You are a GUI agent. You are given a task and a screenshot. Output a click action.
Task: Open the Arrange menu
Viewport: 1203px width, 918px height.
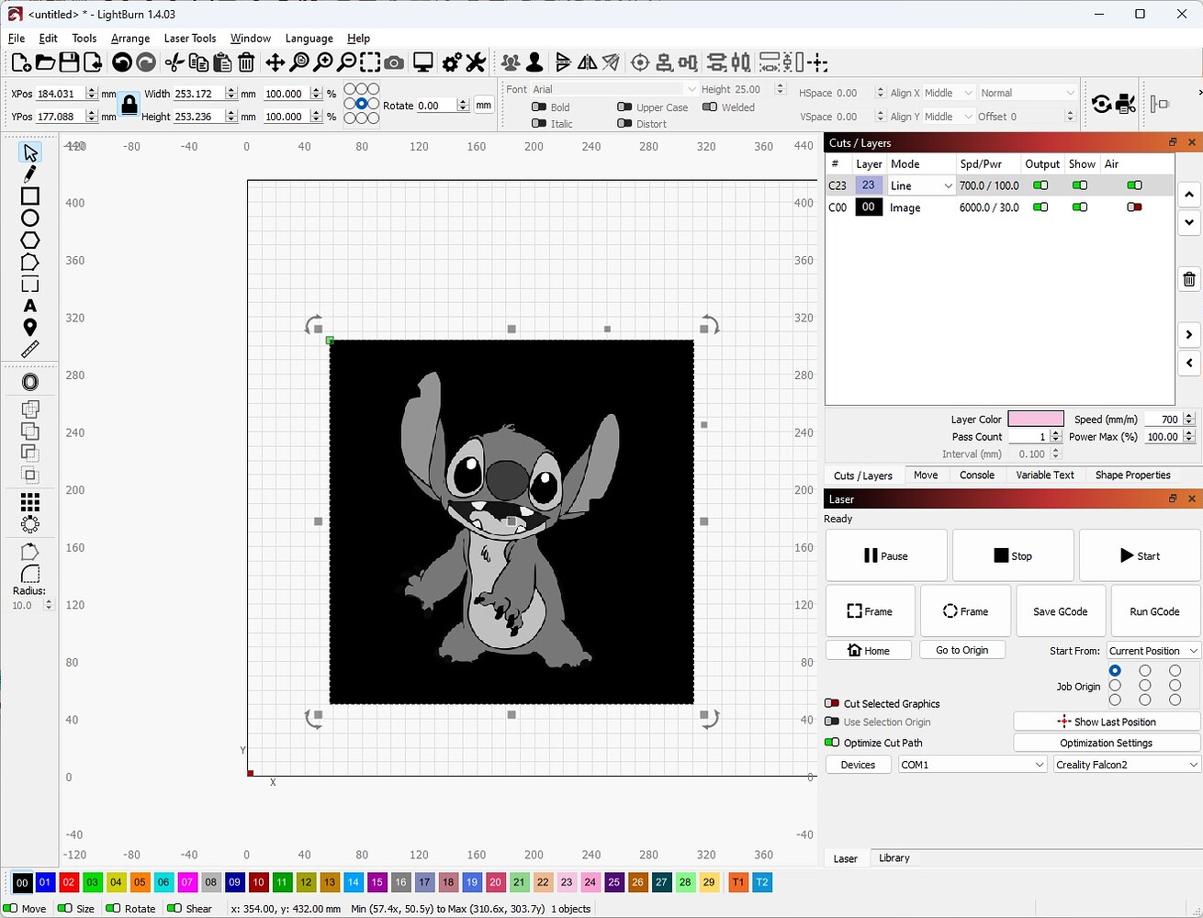tap(129, 38)
